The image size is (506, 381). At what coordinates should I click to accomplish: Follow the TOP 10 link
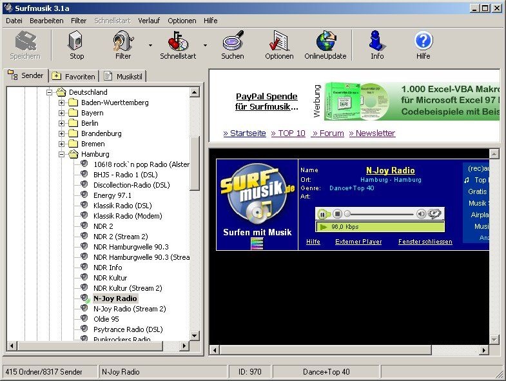tap(288, 133)
